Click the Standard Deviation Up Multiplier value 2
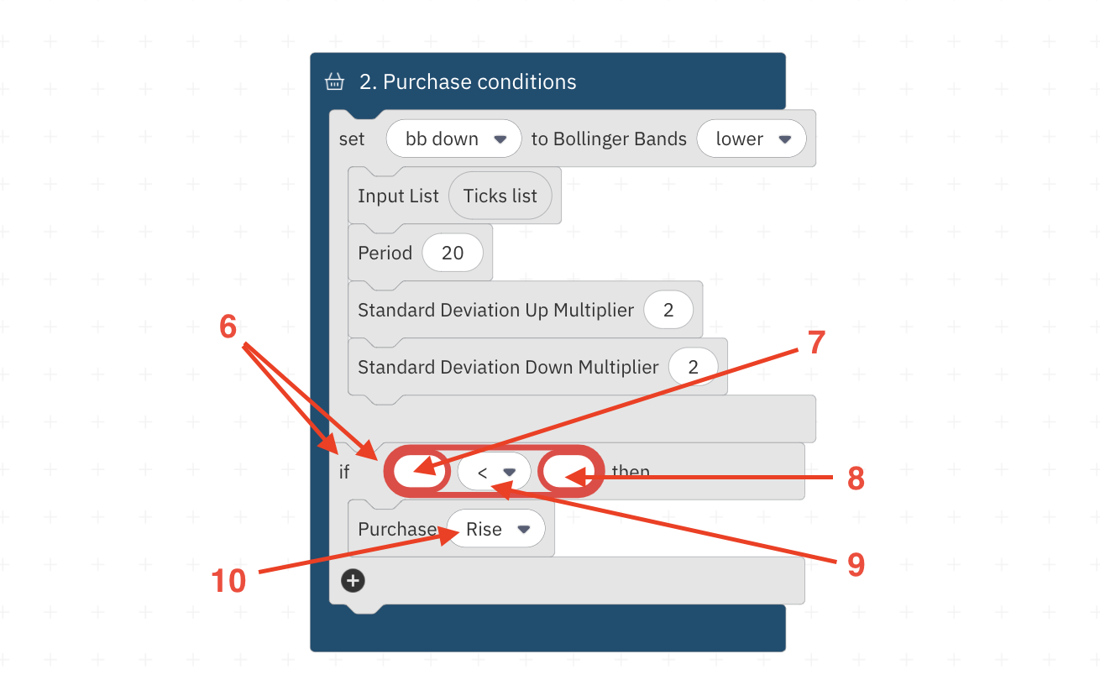Screen dimensions: 1100x680 pyautogui.click(x=668, y=310)
